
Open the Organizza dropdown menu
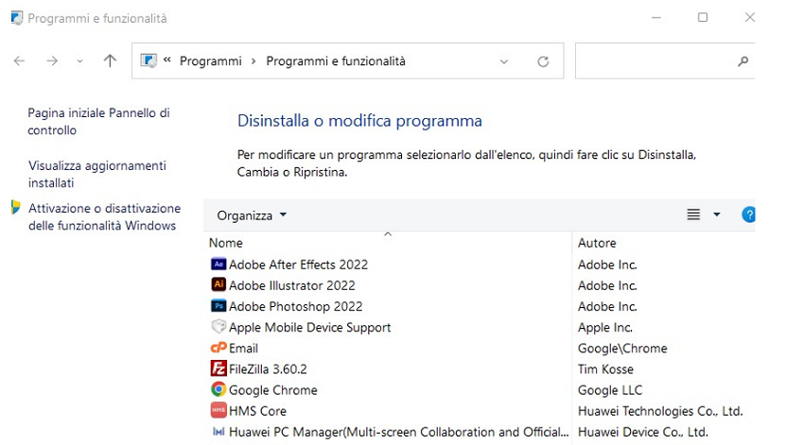(x=252, y=215)
